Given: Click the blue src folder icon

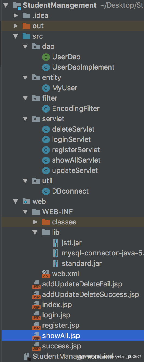Looking at the screenshot, I should pyautogui.click(x=27, y=36).
